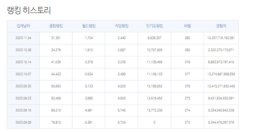Click the 종합랭킹 column header
Image resolution: width=253 pixels, height=133 pixels.
tap(56, 26)
